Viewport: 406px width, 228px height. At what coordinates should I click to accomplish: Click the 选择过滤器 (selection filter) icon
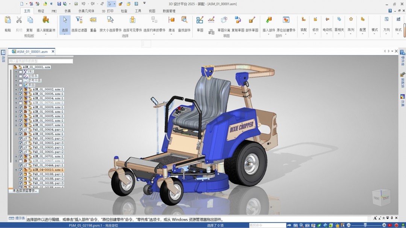point(79,20)
